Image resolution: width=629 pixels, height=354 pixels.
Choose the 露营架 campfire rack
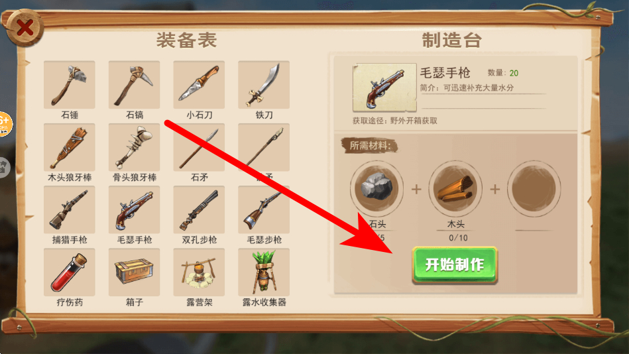pyautogui.click(x=199, y=272)
